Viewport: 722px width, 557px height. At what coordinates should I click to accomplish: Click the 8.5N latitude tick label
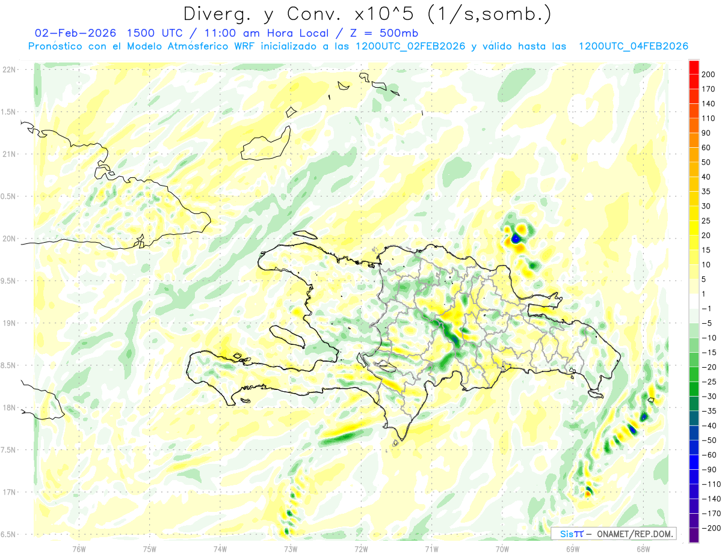pos(8,366)
